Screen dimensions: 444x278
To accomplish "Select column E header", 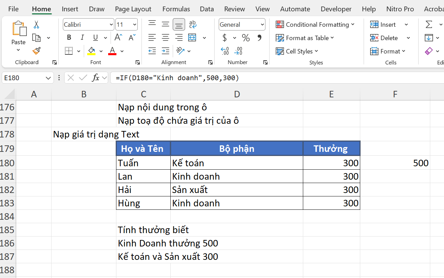I will 331,94.
